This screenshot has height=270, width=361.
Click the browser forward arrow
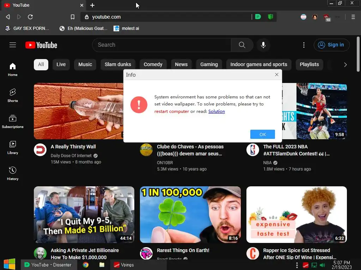(19, 17)
